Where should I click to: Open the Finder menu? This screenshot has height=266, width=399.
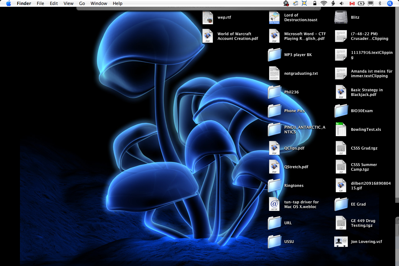coord(24,3)
